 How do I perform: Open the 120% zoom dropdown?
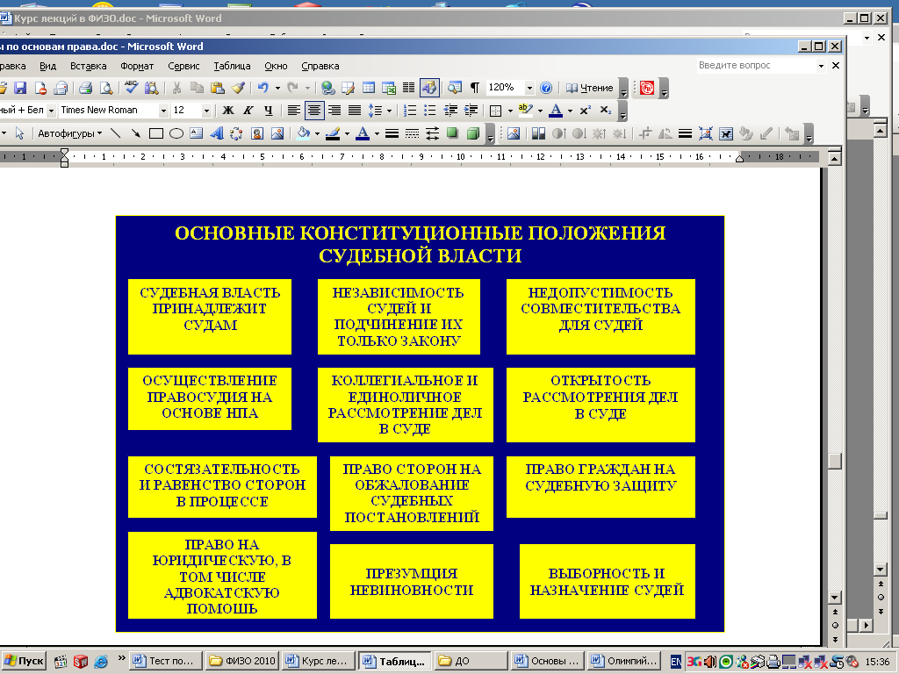(x=529, y=88)
